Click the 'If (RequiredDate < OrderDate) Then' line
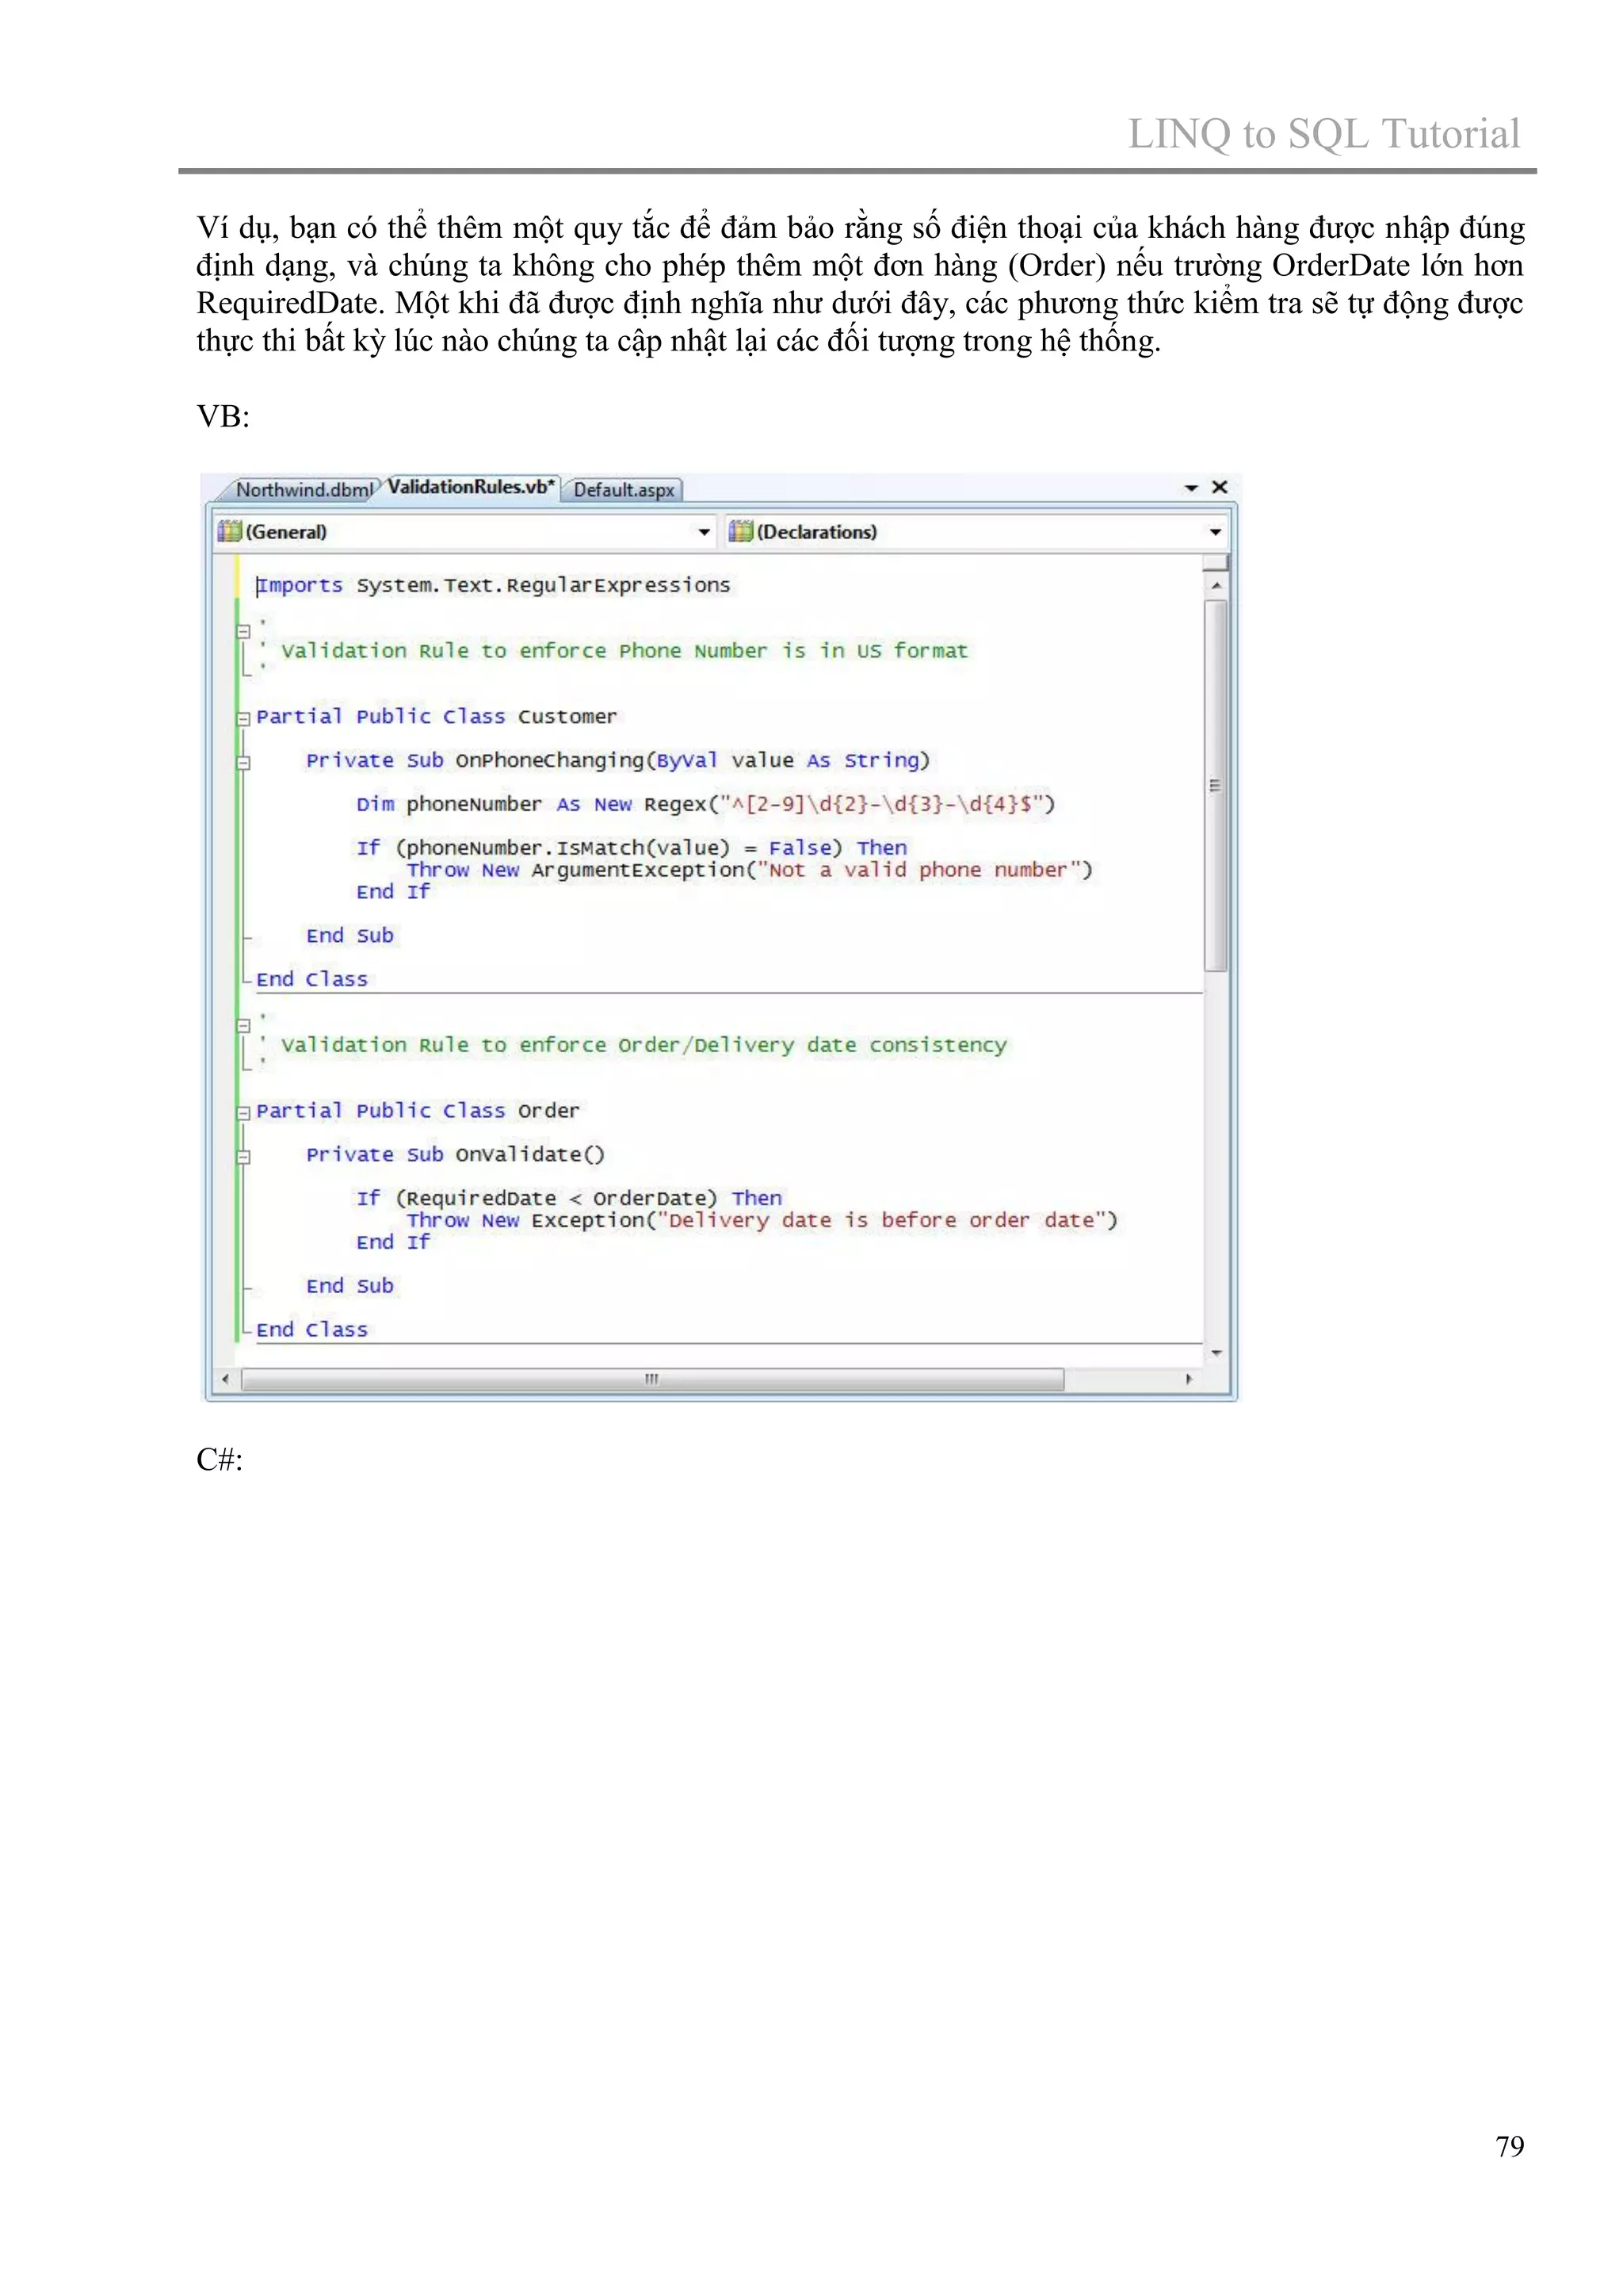1623x2296 pixels. [569, 1198]
